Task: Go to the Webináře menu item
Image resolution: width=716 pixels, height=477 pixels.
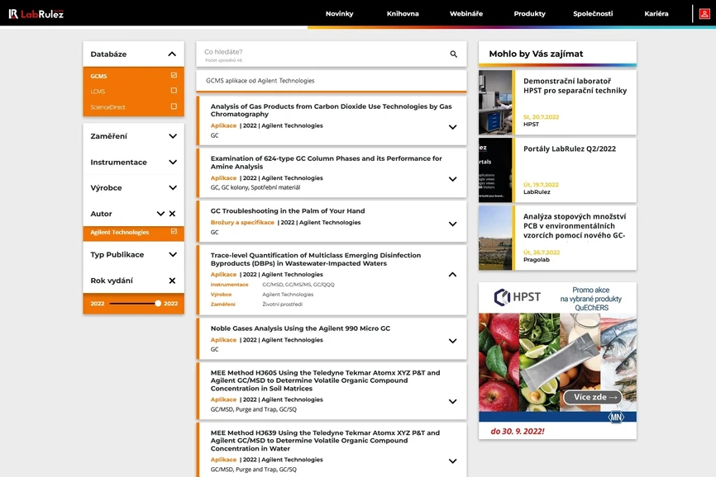Action: click(465, 14)
